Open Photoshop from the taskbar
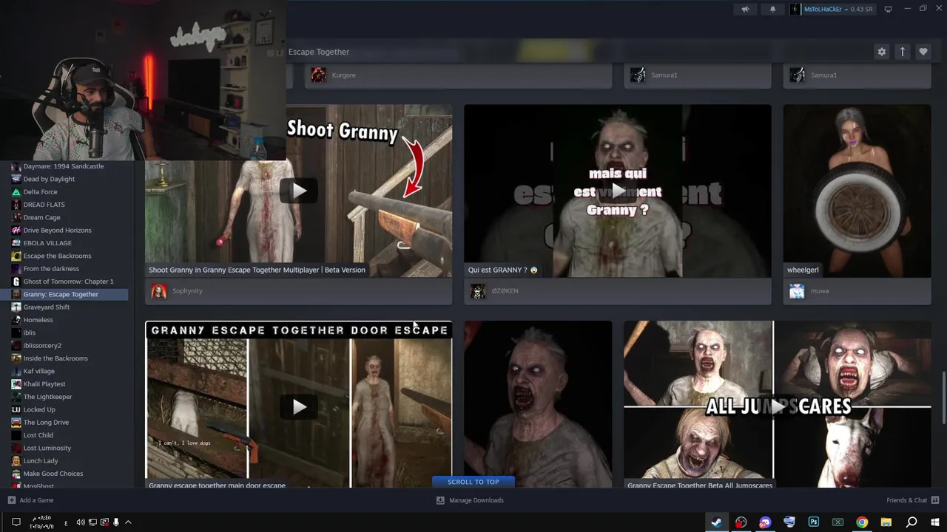The height and width of the screenshot is (532, 947). pyautogui.click(x=813, y=522)
